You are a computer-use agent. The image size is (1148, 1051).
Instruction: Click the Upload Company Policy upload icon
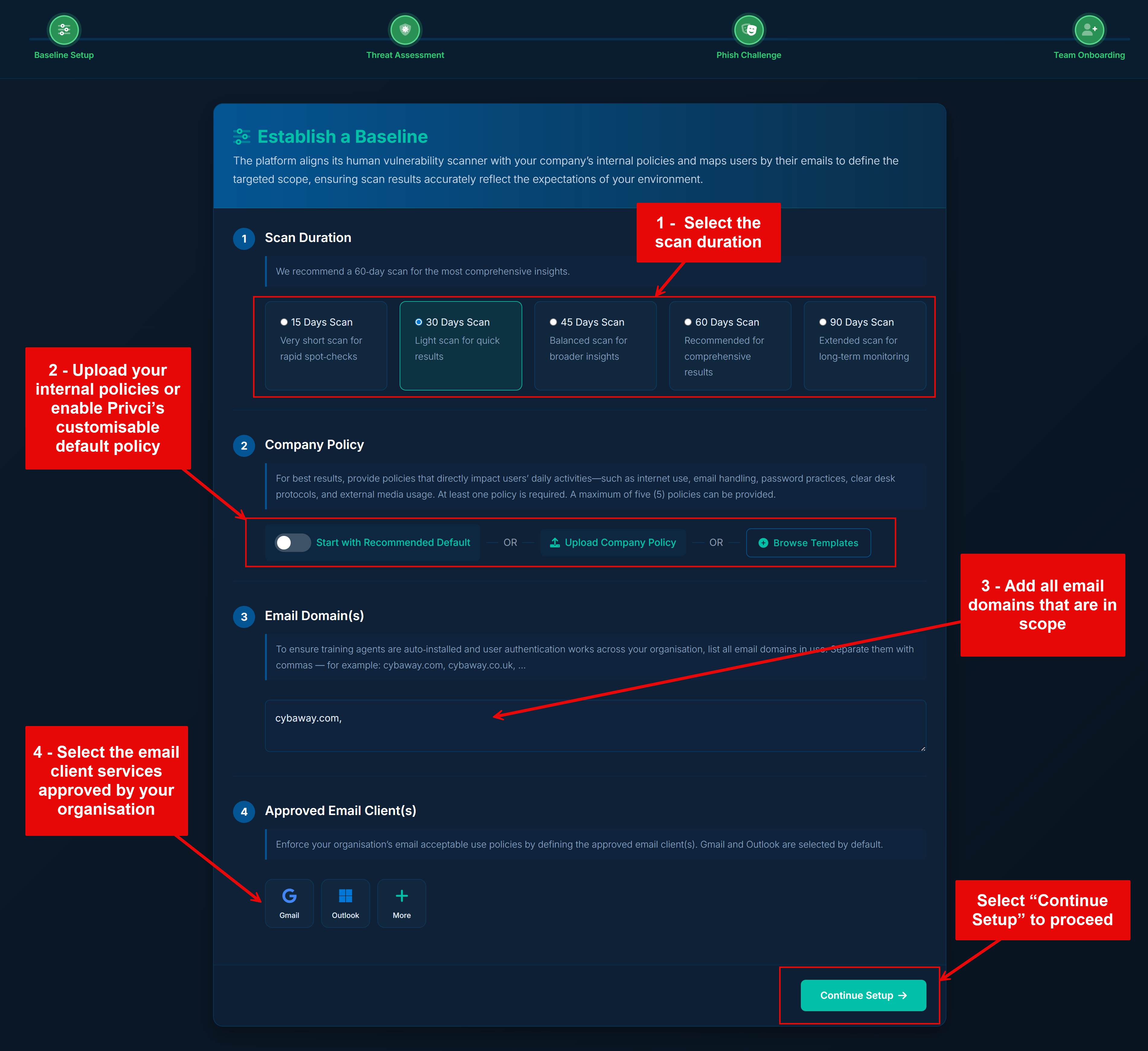[x=555, y=543]
